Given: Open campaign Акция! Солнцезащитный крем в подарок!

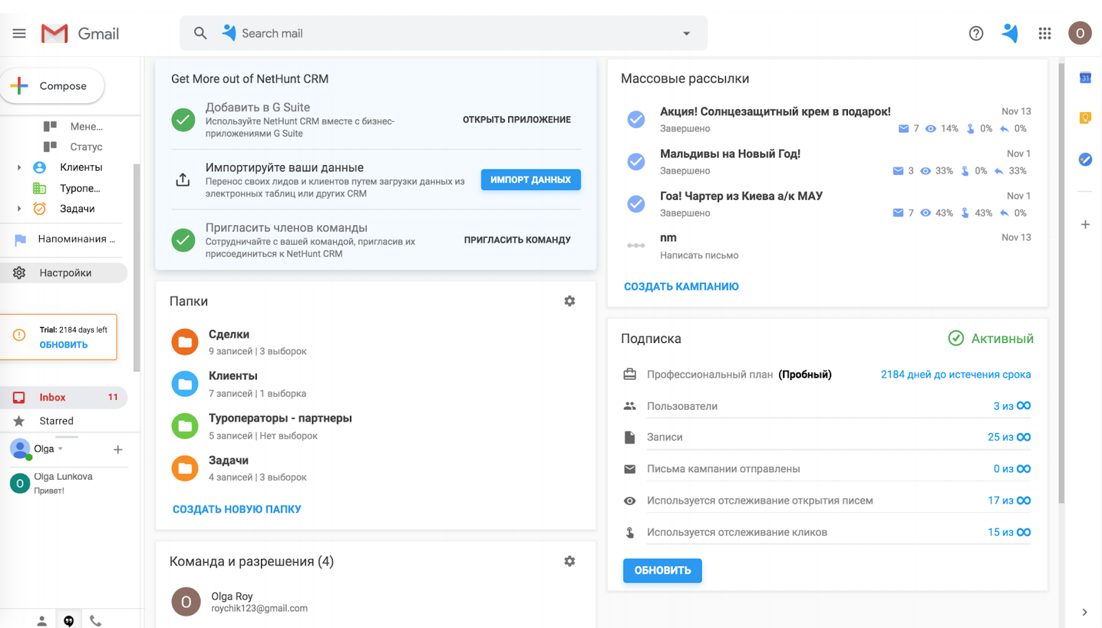Looking at the screenshot, I should coord(775,112).
